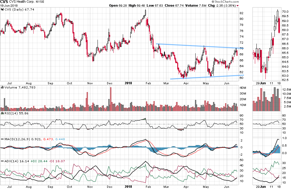Click the bar icon beside Volume 7,482,783
Image resolution: width=291 pixels, height=189 pixels.
(2, 87)
